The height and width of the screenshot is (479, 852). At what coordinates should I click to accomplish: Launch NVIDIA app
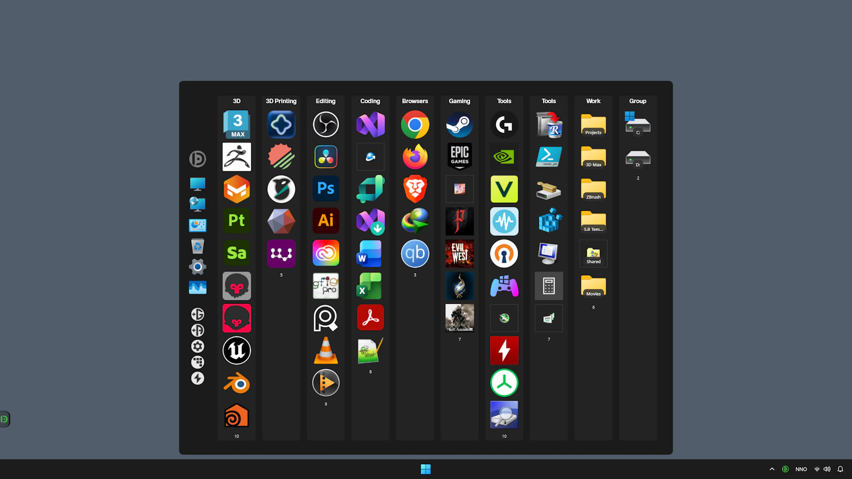(504, 157)
